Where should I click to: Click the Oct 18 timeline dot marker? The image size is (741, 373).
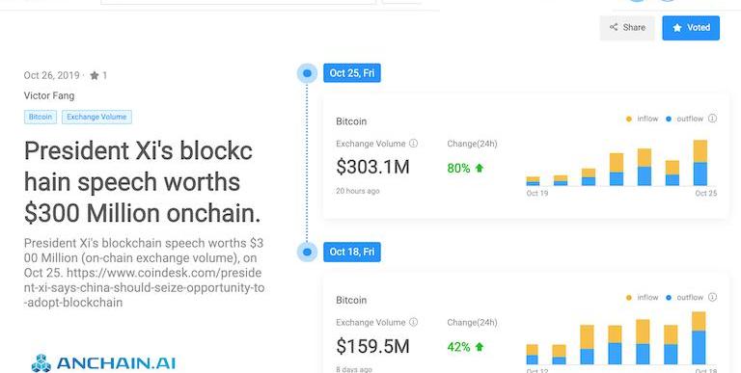pyautogui.click(x=307, y=253)
